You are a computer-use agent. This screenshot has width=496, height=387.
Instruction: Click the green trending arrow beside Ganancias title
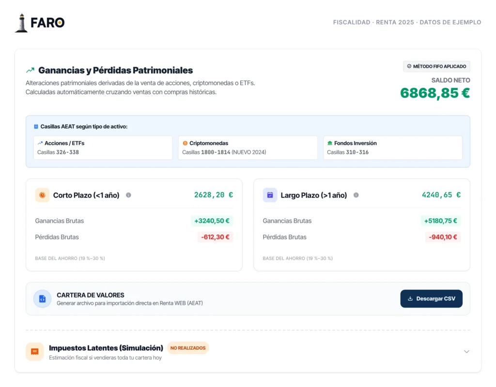(30, 70)
